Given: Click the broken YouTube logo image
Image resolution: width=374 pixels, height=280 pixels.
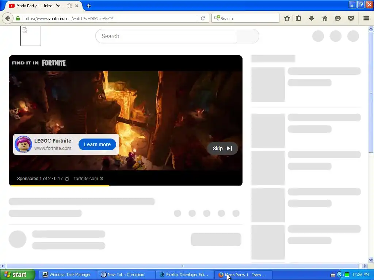Looking at the screenshot, I should coord(31,36).
